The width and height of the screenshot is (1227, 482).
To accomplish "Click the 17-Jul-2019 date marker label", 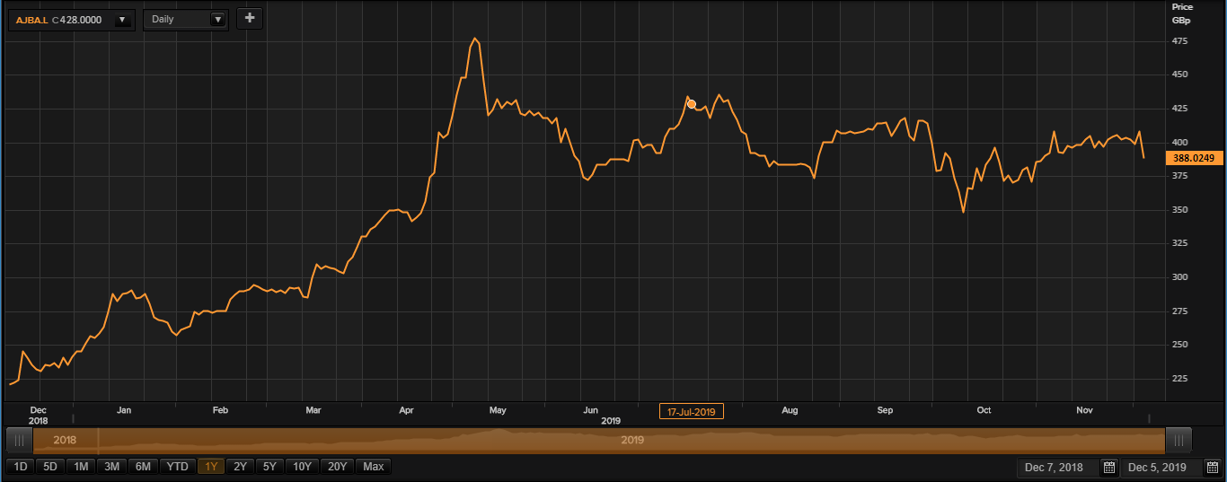I will click(x=692, y=411).
